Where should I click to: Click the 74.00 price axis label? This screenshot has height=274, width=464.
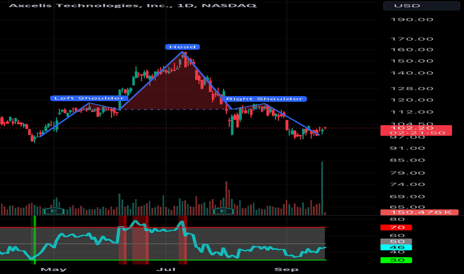coord(407,184)
